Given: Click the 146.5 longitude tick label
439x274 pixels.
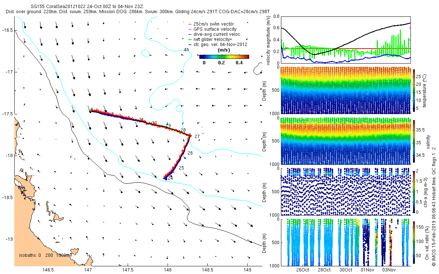Looking at the screenshot, I should click(48, 270).
